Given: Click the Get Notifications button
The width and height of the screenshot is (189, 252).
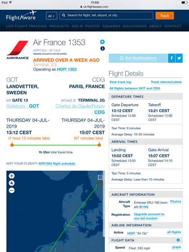Looking at the screenshot, I should click(x=138, y=58).
